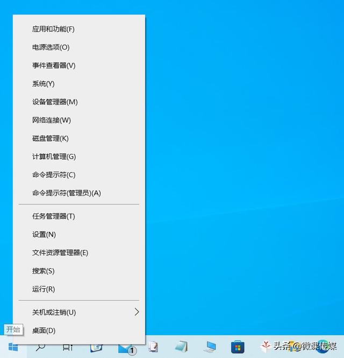Screen dimensions: 344x358
Task: Open 运行(R) dialog entry
Action: (79, 289)
